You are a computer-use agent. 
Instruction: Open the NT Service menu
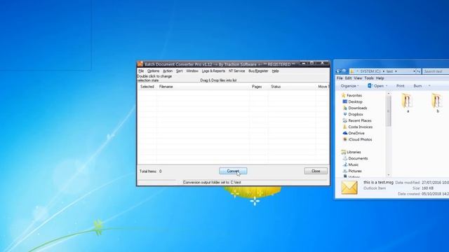click(236, 71)
